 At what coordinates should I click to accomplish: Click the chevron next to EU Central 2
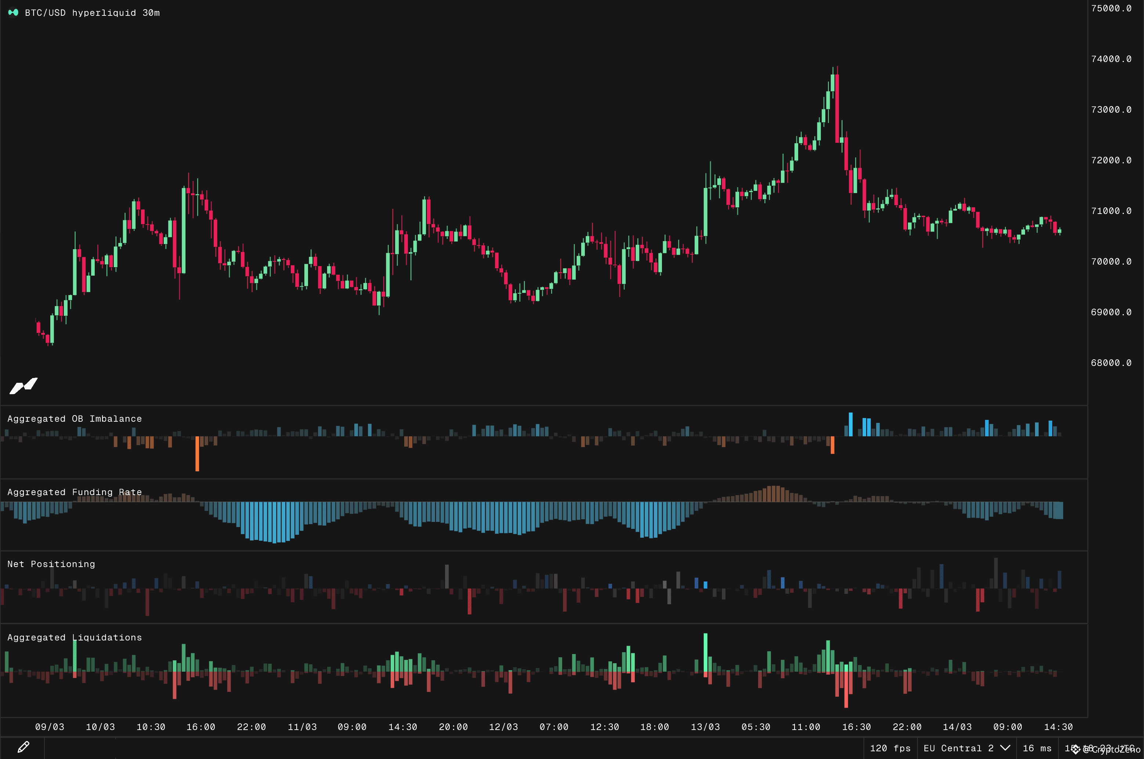tap(1005, 748)
